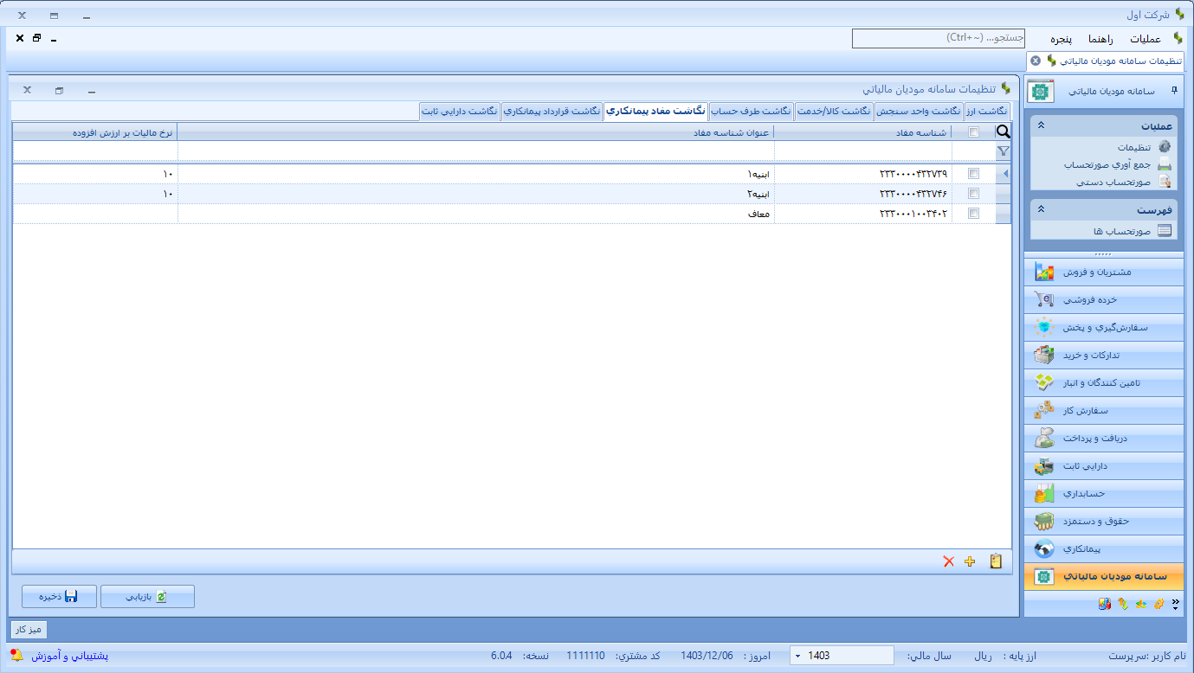Screen dimensions: 1194x673
Task: Select نگاشت مفاد پیمانکاری tab
Action: (656, 111)
